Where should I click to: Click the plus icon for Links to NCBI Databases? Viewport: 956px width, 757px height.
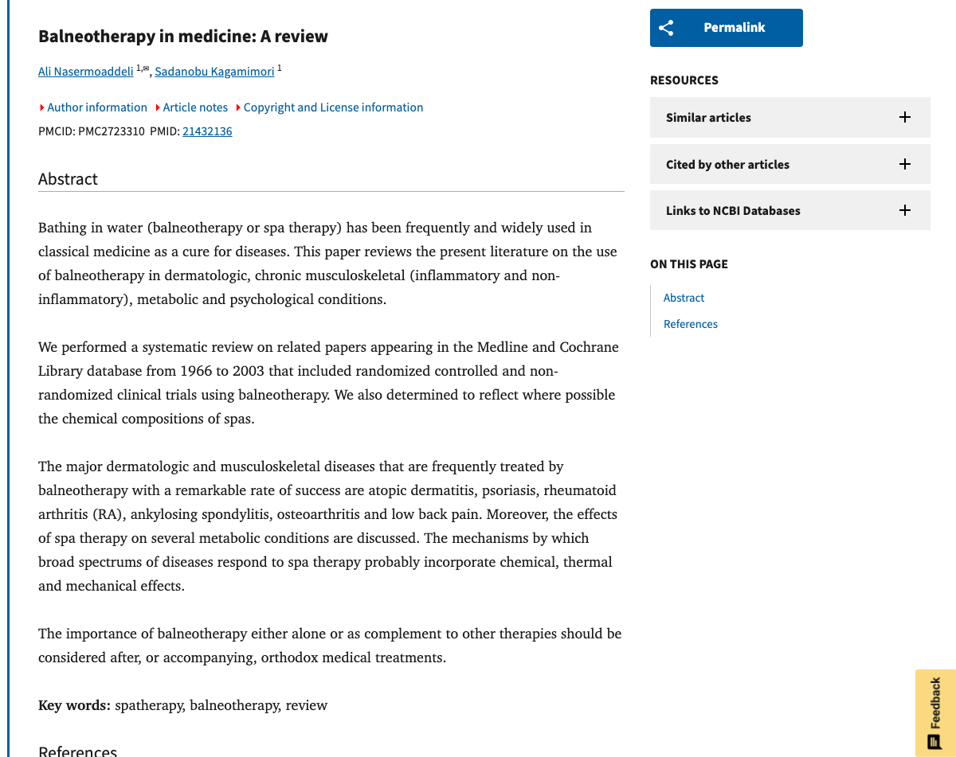[905, 210]
